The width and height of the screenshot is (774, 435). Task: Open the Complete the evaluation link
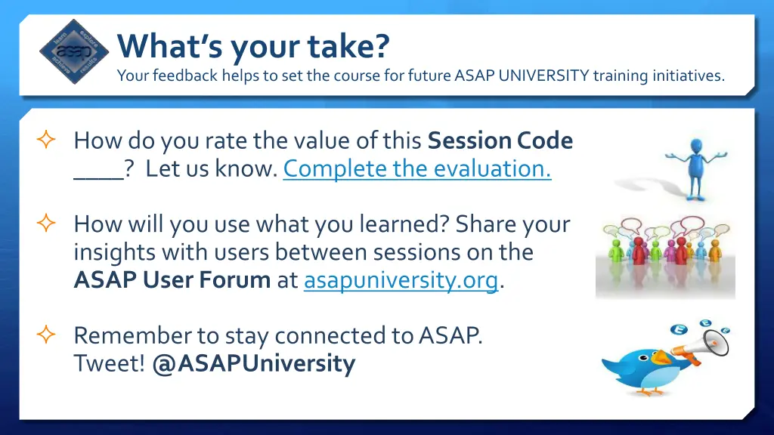point(417,168)
